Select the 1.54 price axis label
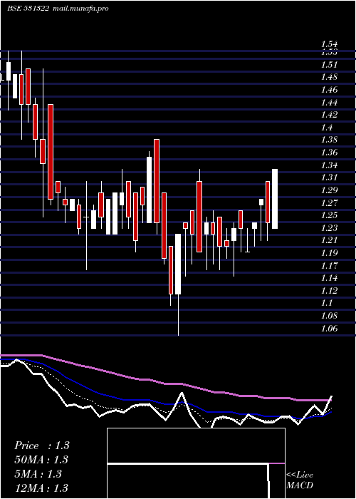 pos(329,44)
